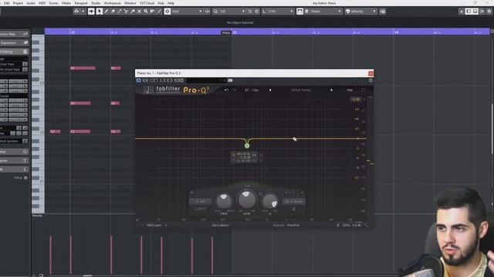
Task: Click the green EQ band node
Action: pos(247,145)
